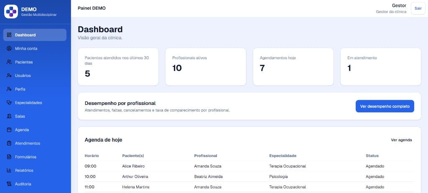Screen dimensions: 428x193
Task: Follow the Ver agenda link
Action: (x=401, y=140)
